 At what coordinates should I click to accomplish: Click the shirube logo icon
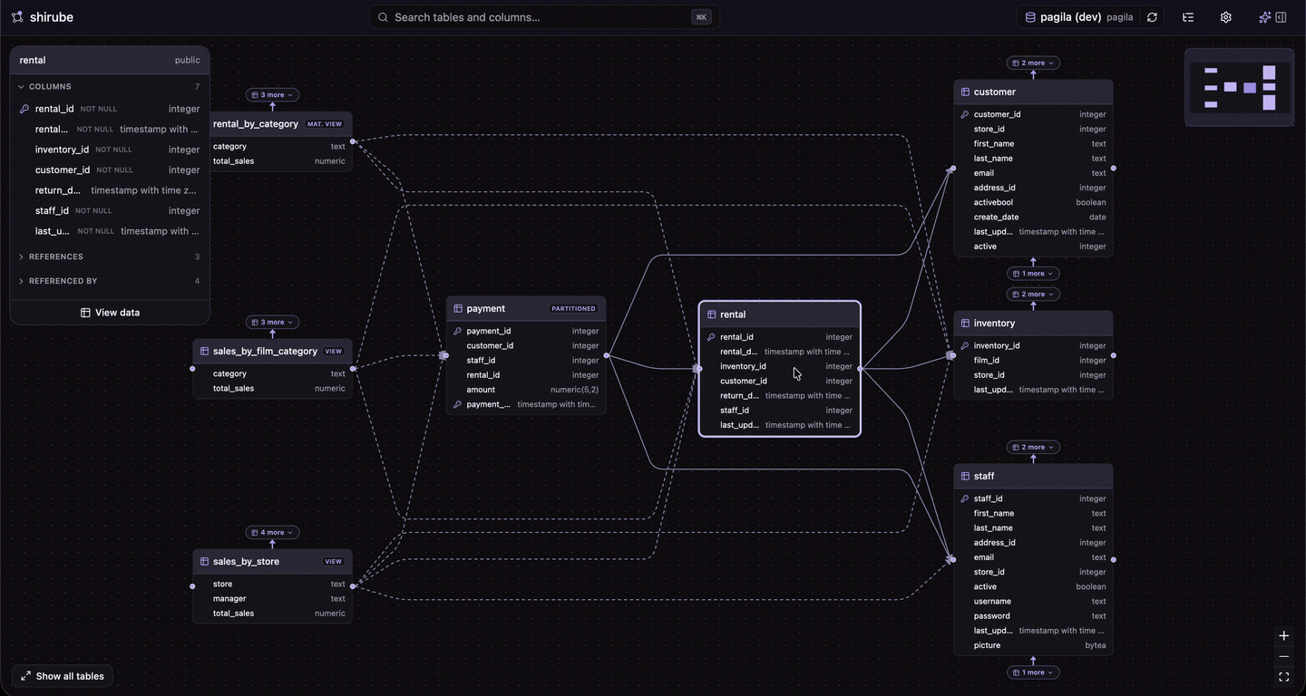pyautogui.click(x=17, y=17)
